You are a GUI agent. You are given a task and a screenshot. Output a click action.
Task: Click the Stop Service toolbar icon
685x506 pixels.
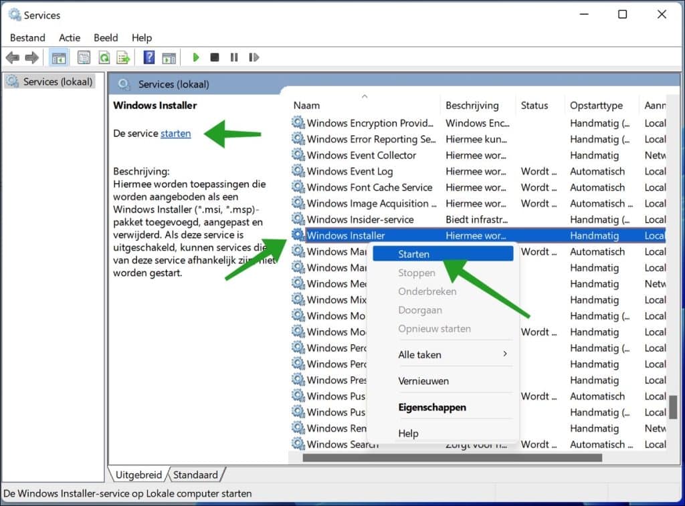(215, 57)
